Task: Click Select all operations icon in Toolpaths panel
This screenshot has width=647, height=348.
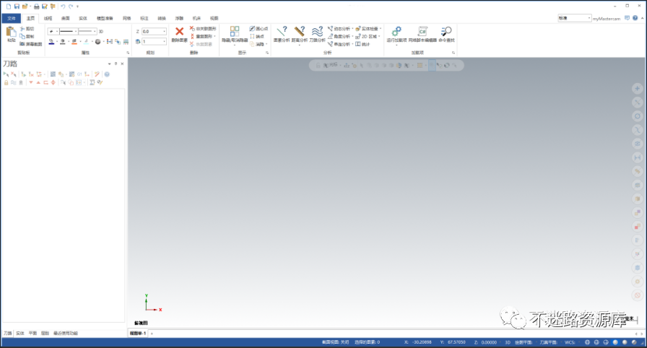Action: tap(6, 74)
